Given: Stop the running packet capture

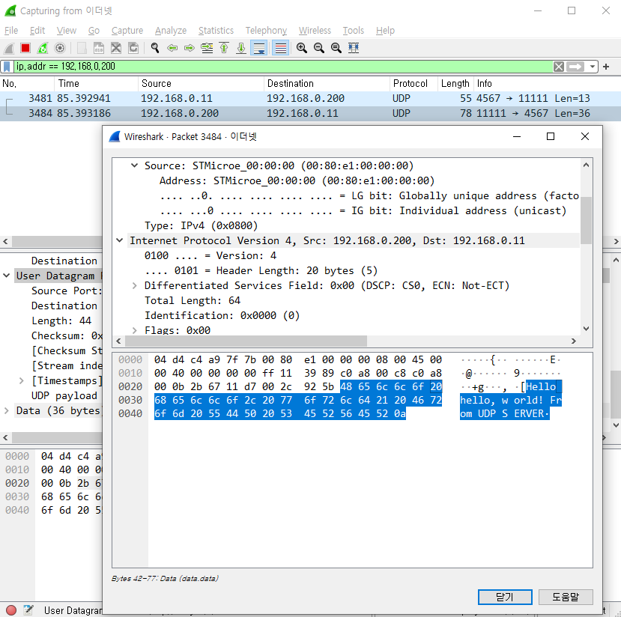Looking at the screenshot, I should tap(25, 48).
